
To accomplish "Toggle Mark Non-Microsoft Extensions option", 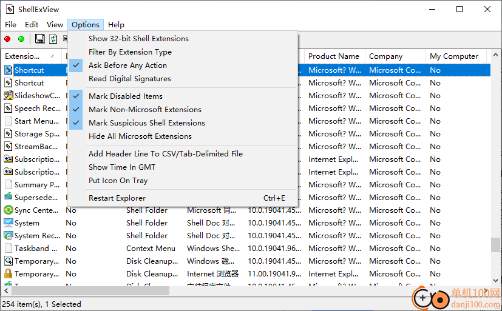I will click(x=183, y=110).
